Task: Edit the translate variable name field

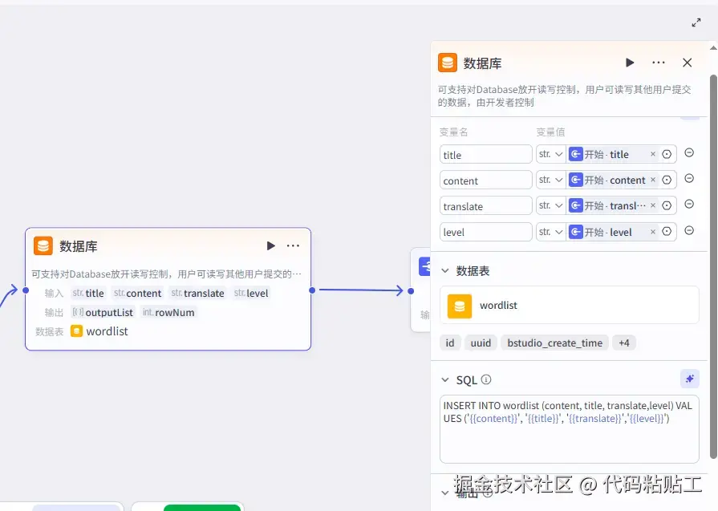Action: 485,206
